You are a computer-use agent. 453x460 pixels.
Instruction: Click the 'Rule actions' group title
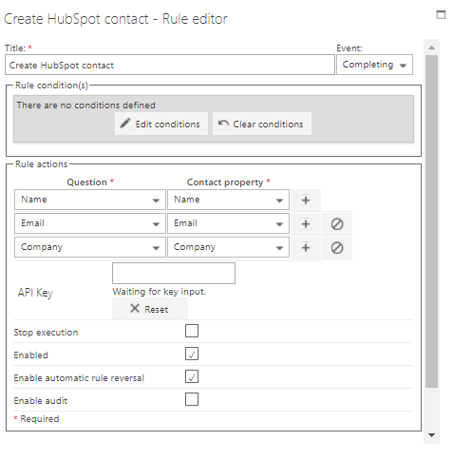42,164
